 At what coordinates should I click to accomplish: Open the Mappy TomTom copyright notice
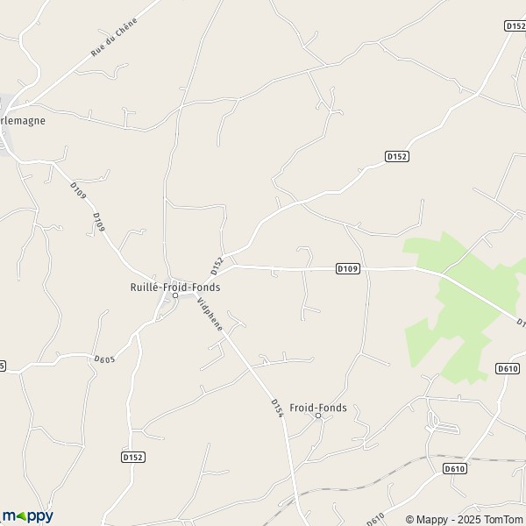[x=466, y=519]
